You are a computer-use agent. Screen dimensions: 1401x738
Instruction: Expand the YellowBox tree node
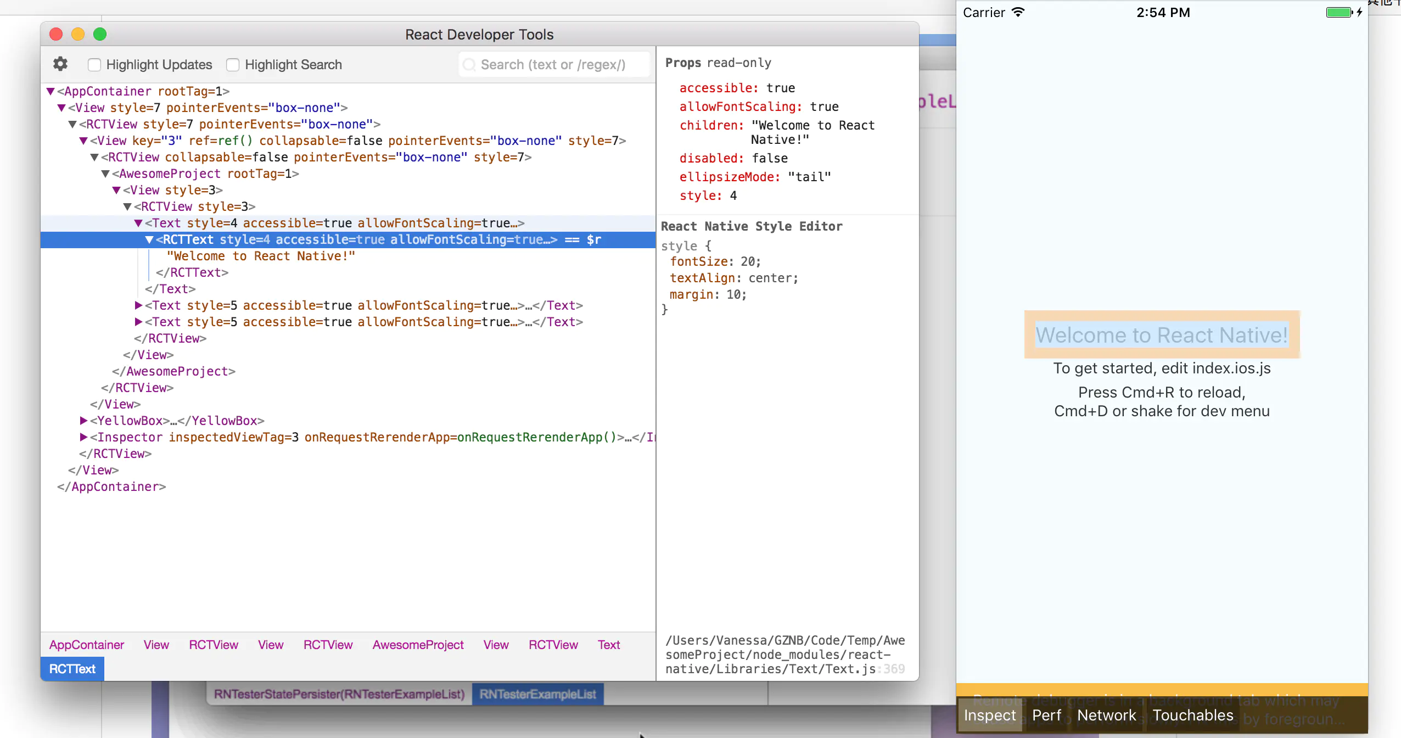click(83, 421)
